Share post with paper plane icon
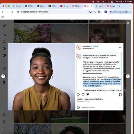 coord(88,95)
